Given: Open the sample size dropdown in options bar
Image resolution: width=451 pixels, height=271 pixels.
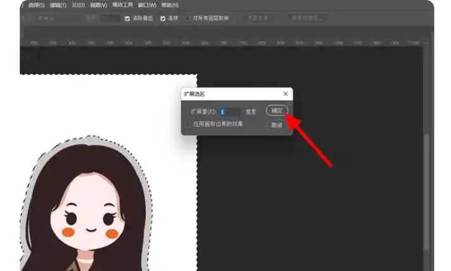Looking at the screenshot, I should click(57, 18).
